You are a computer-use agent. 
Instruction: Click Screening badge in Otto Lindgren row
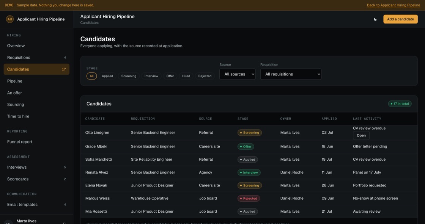tap(250, 133)
